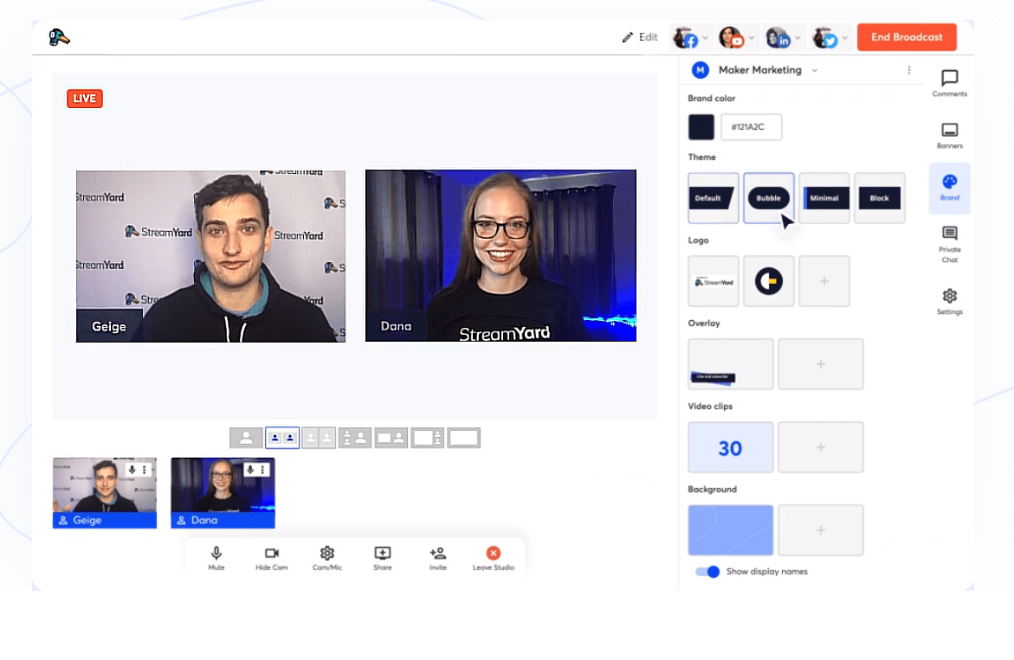Click Leave Studio button
The height and width of the screenshot is (660, 1014).
pos(494,559)
